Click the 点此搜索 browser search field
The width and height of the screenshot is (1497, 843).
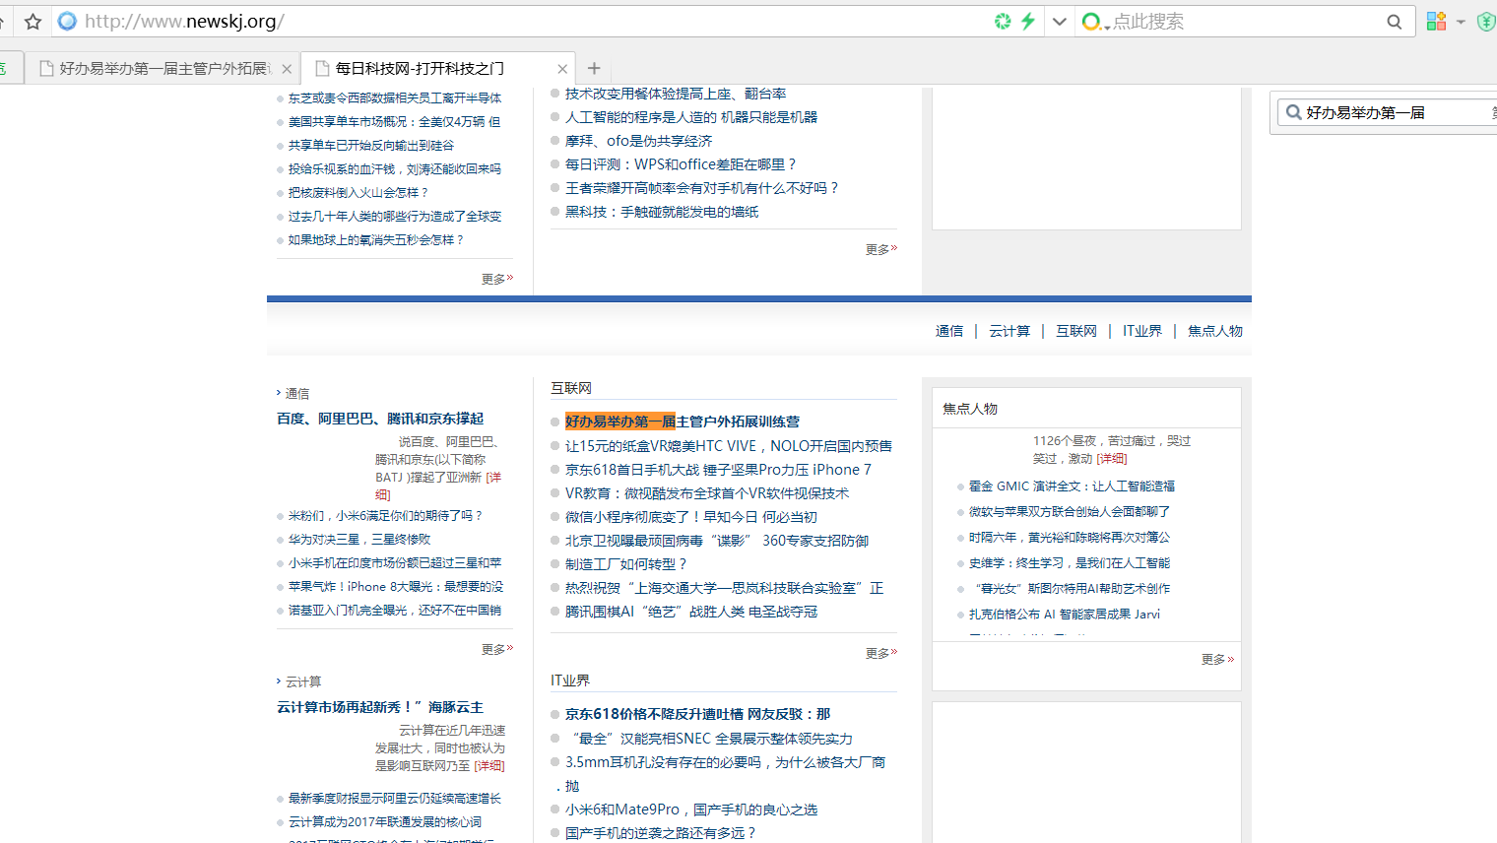pyautogui.click(x=1241, y=22)
